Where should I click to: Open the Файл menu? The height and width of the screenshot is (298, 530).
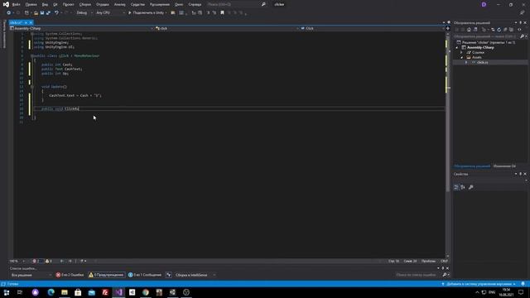tap(16, 4)
